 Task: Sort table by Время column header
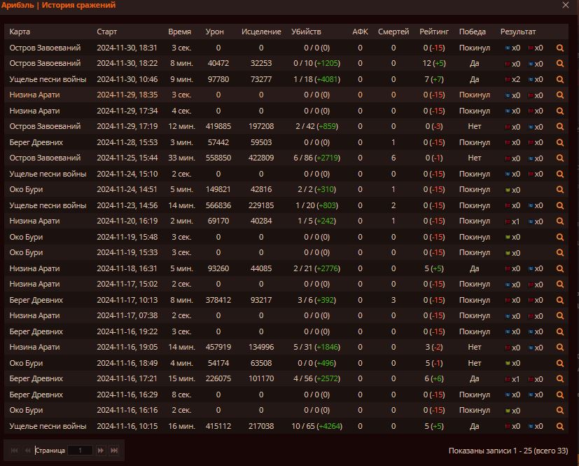tap(179, 32)
